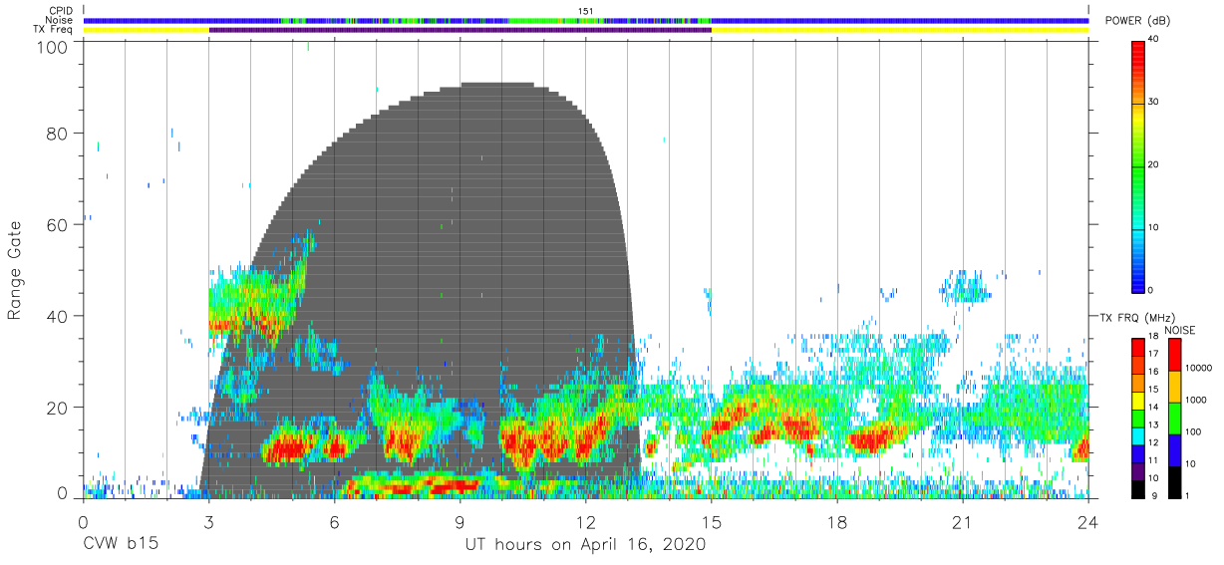
Task: Click the UT hours axis label '15'
Action: [x=711, y=522]
